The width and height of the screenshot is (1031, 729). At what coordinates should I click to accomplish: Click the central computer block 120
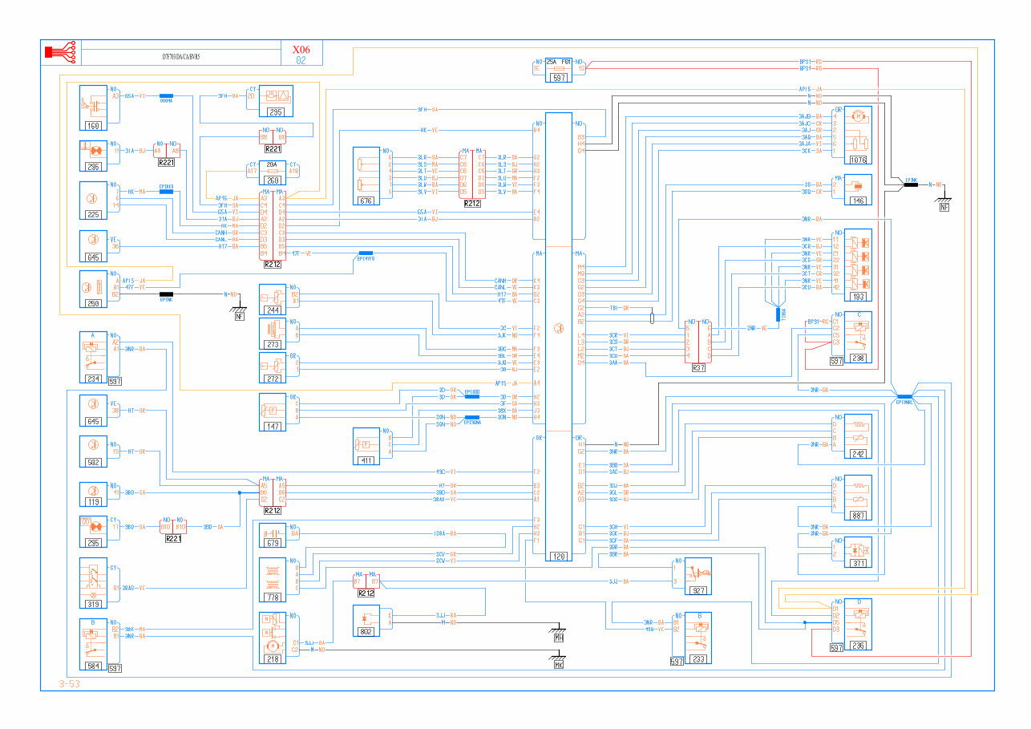click(558, 337)
